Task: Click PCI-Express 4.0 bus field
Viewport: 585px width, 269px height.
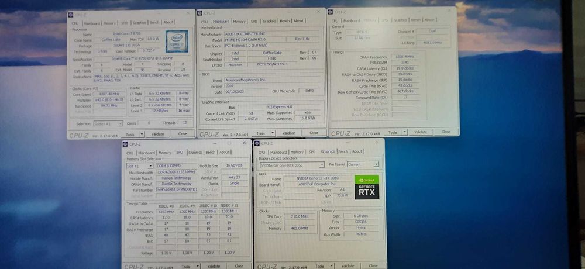Action: coord(280,107)
